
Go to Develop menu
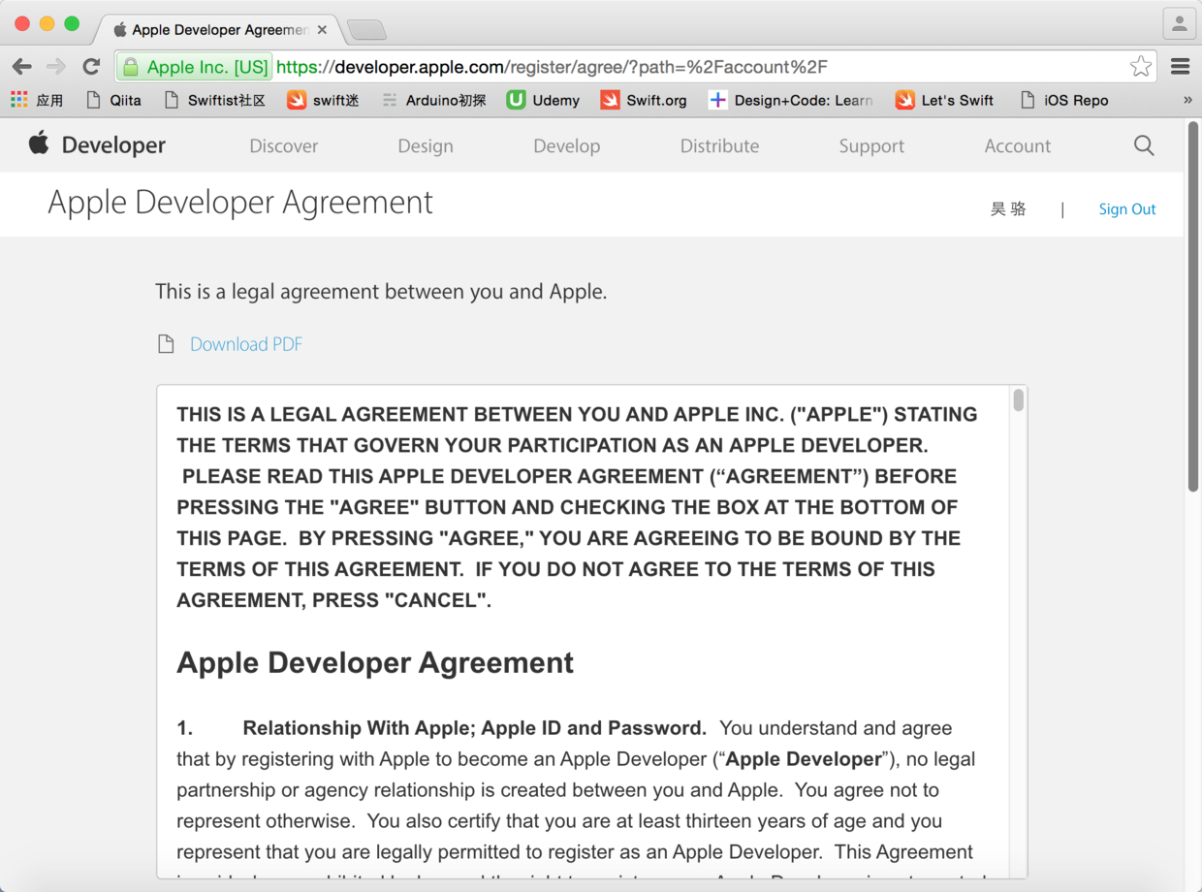[567, 146]
